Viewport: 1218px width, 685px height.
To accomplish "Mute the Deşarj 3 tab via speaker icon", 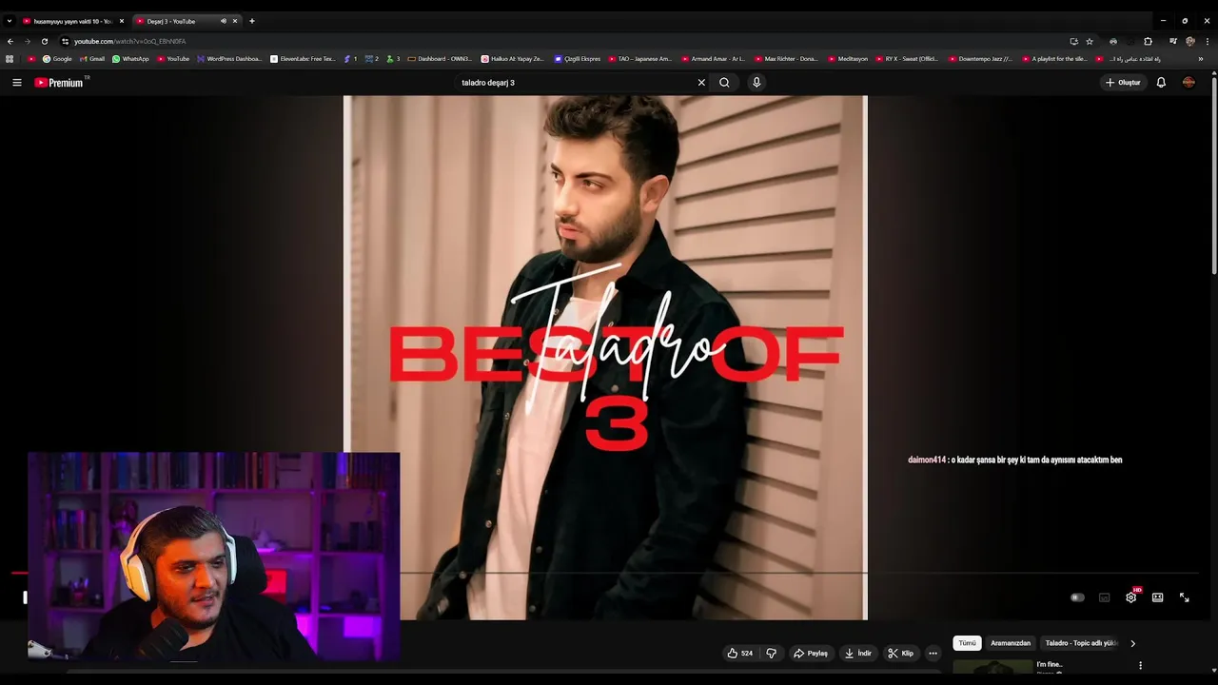I will tap(224, 21).
